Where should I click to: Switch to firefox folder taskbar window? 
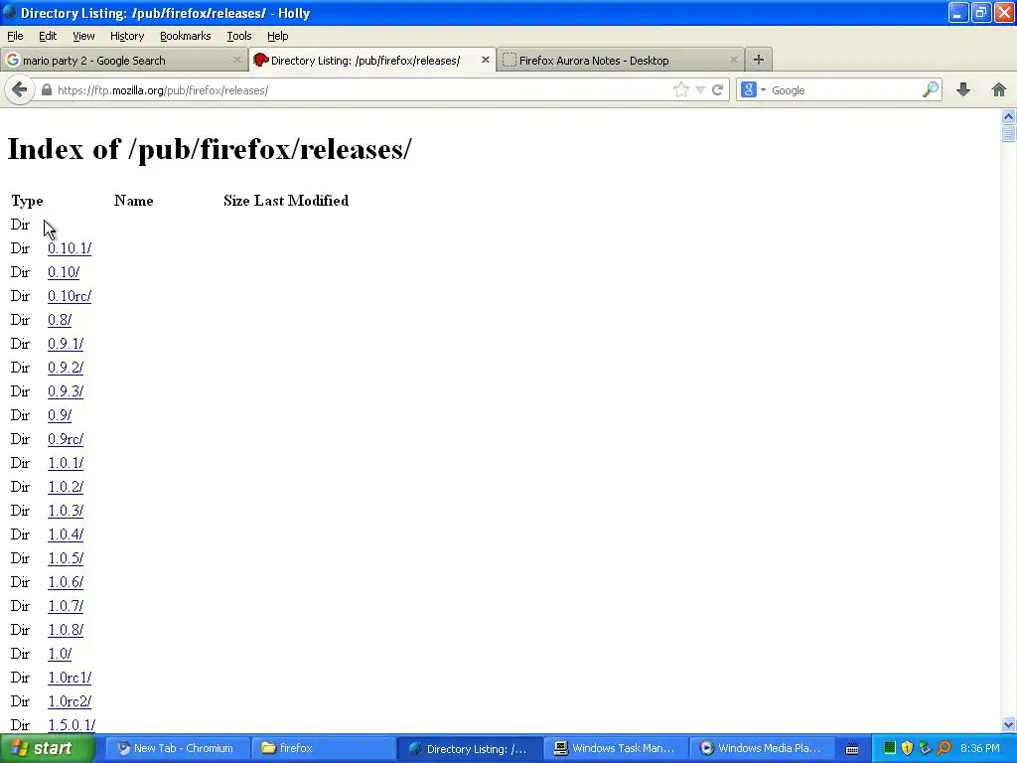[323, 748]
